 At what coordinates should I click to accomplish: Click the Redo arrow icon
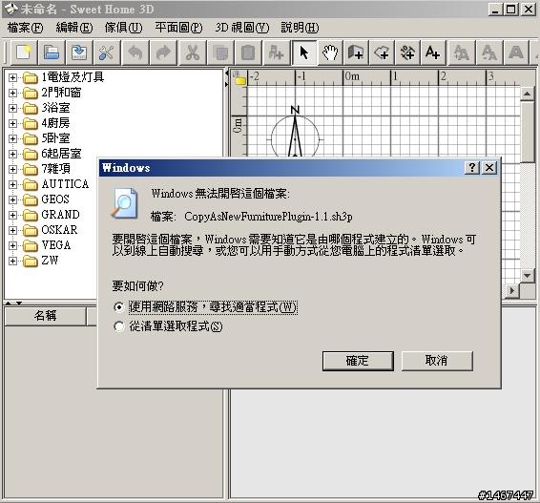coord(163,52)
